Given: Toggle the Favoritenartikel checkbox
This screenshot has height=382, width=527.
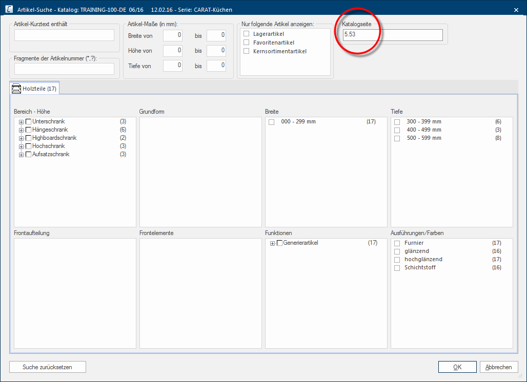Looking at the screenshot, I should [x=247, y=43].
